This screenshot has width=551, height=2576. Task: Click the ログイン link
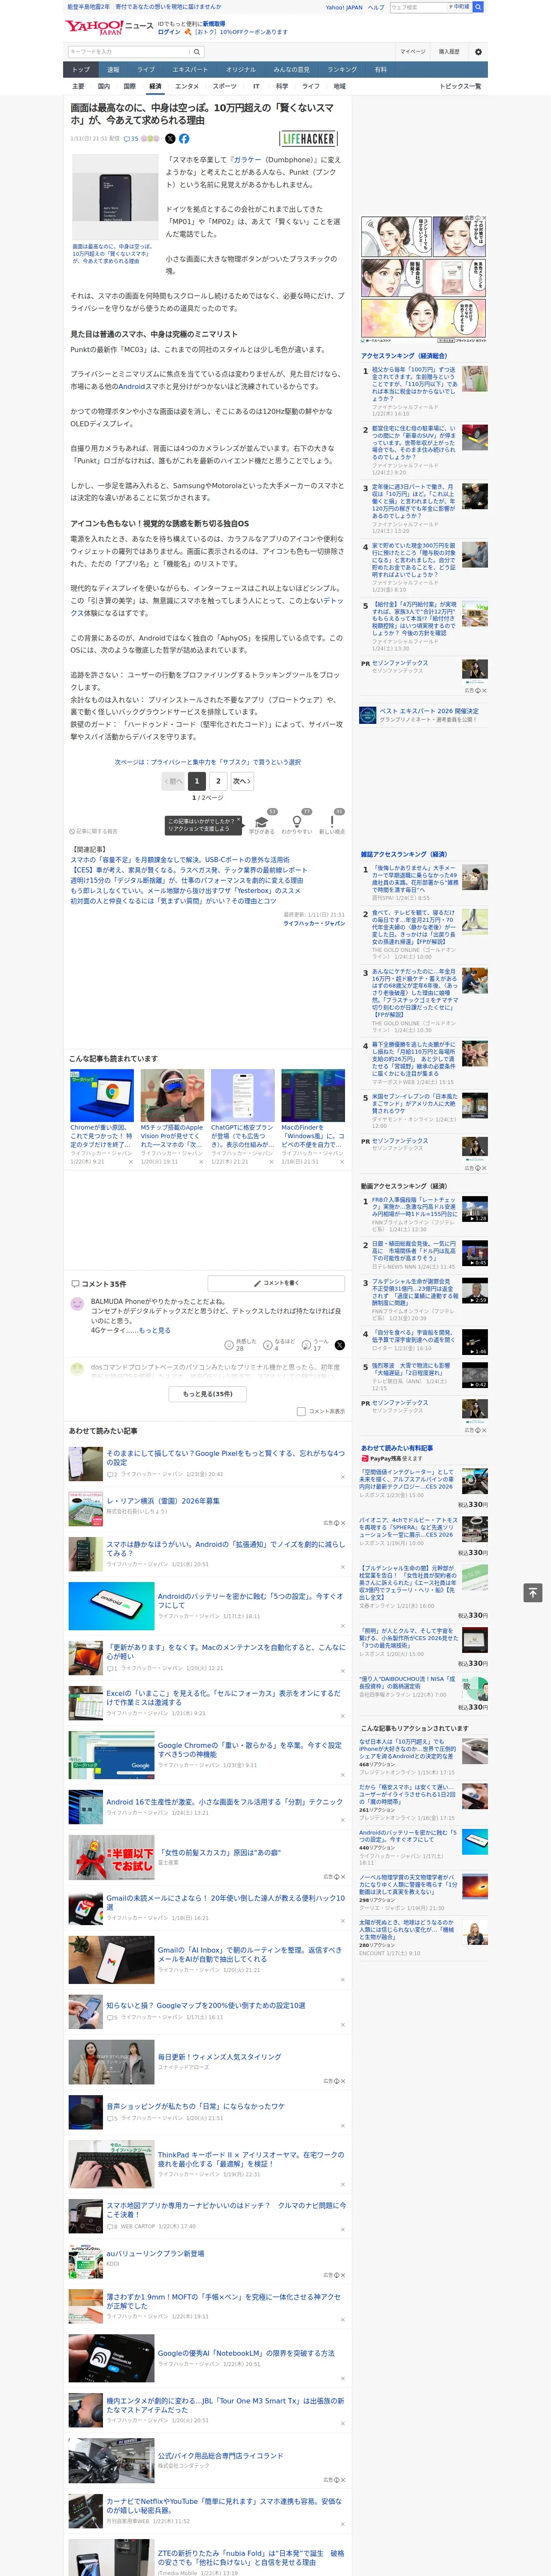tap(169, 32)
